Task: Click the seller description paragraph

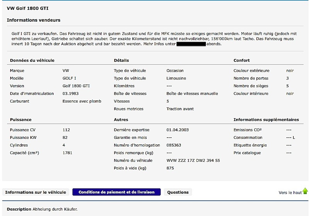Action: (154, 39)
